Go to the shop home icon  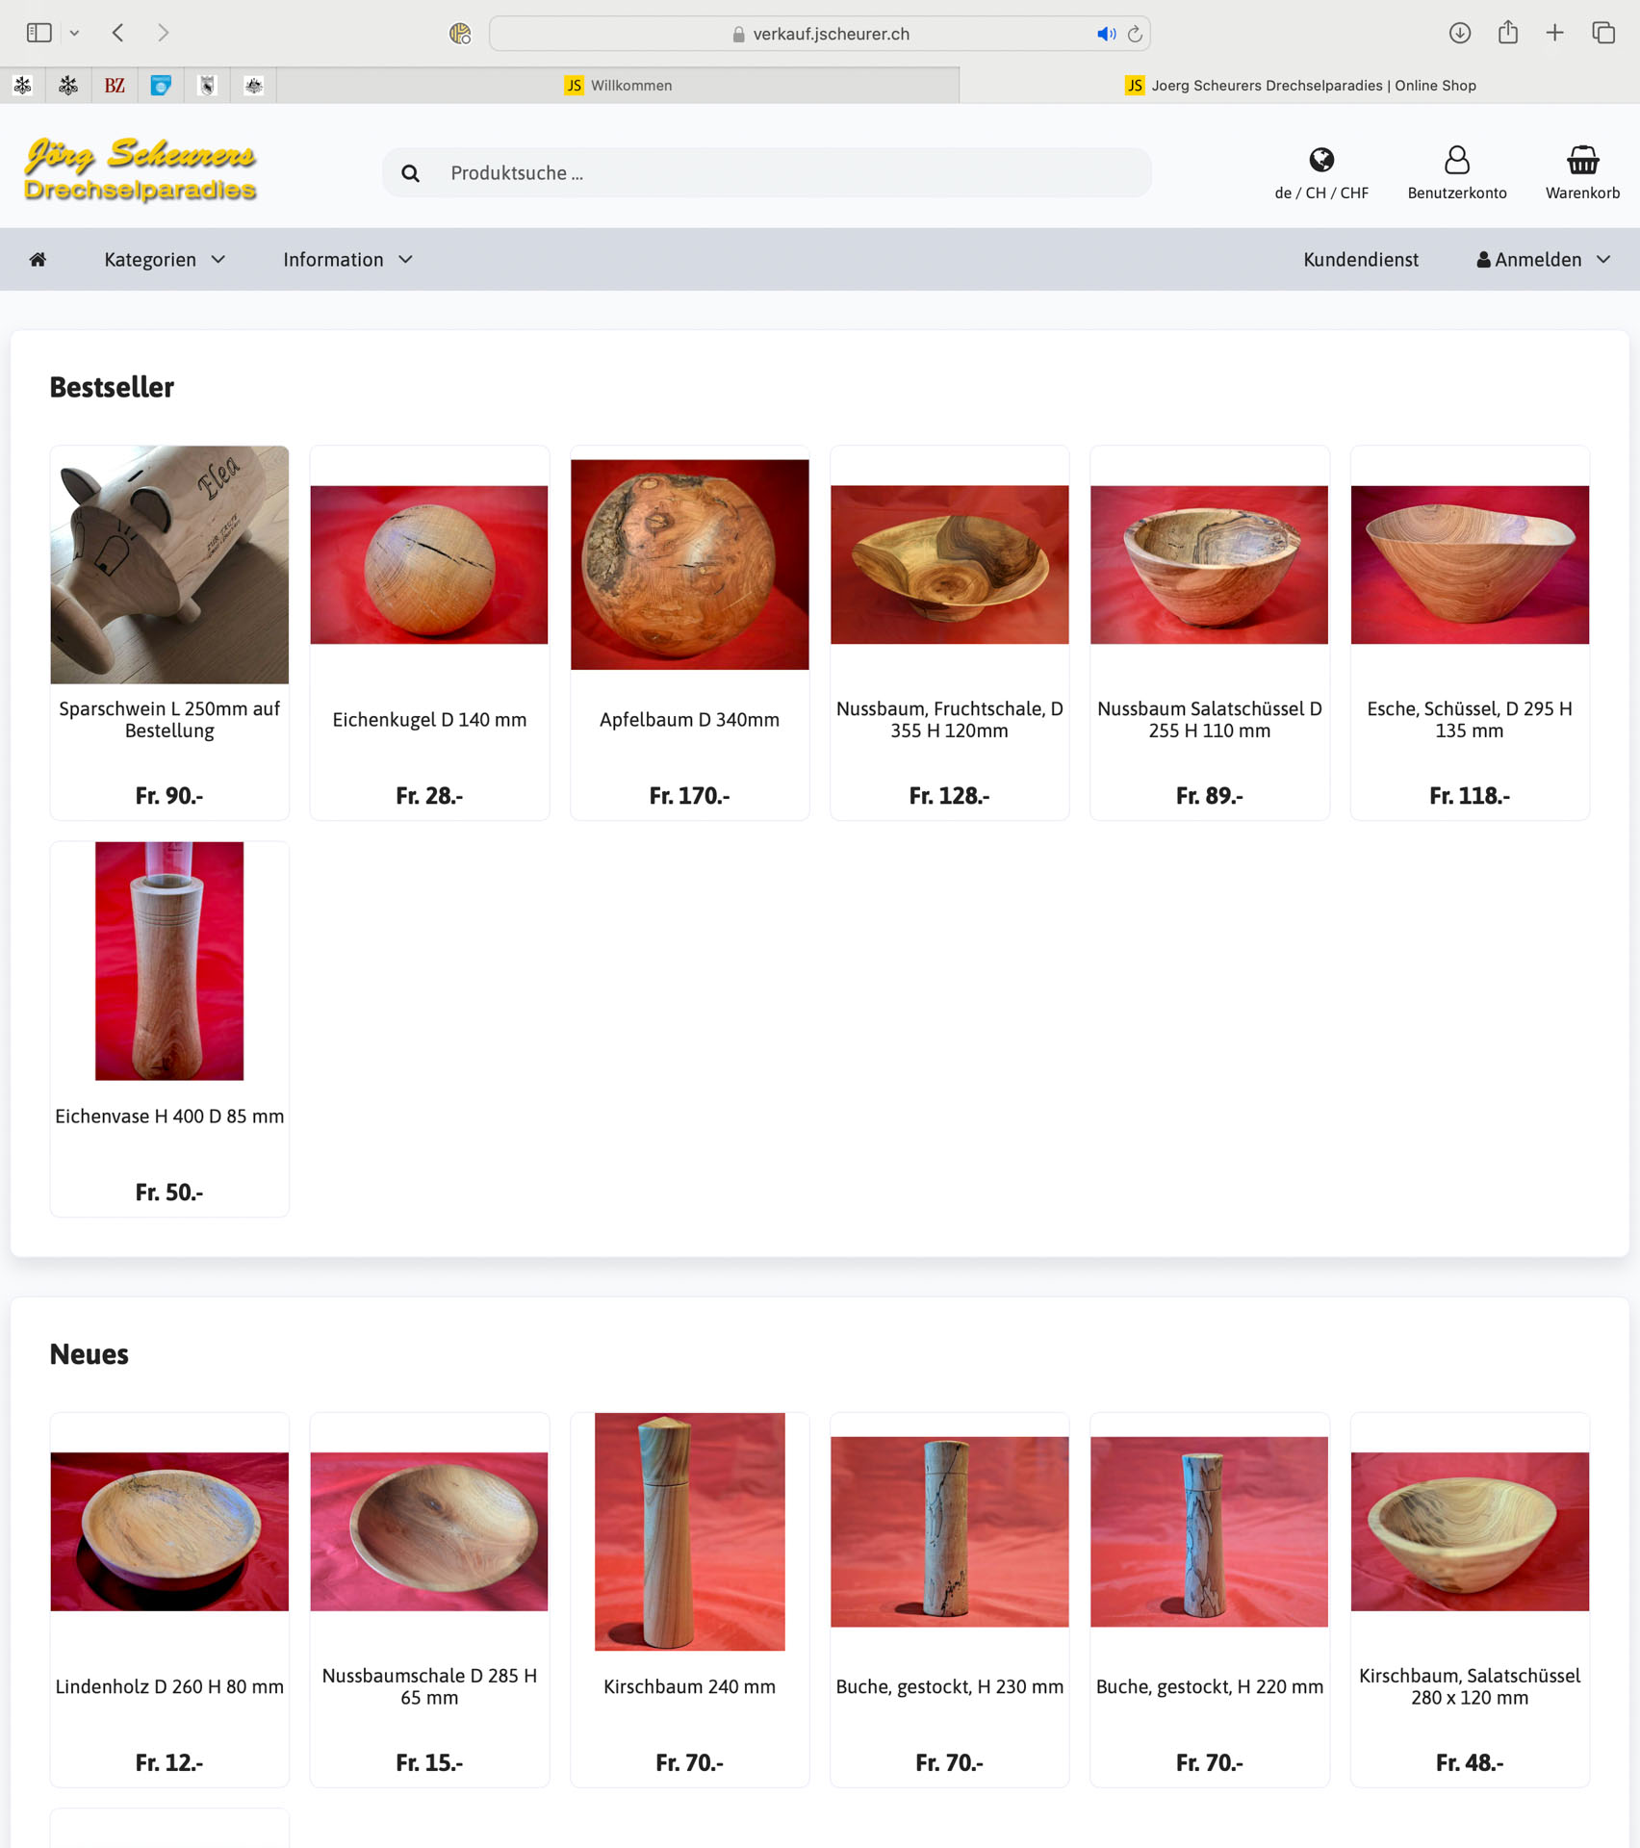38,259
